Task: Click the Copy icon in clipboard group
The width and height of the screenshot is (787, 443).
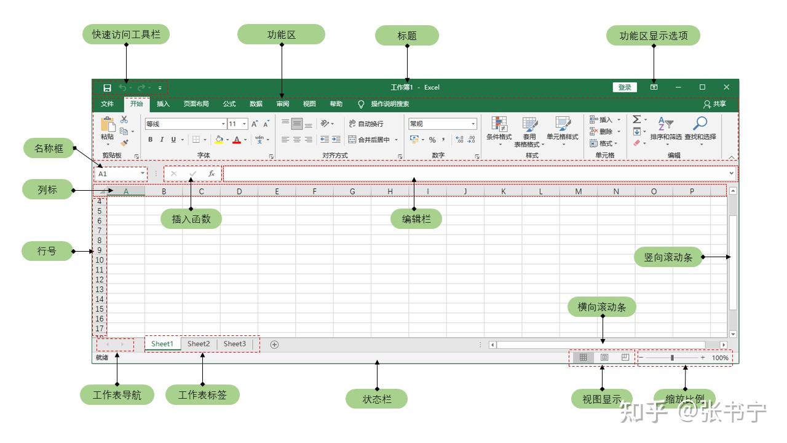Action: (124, 131)
